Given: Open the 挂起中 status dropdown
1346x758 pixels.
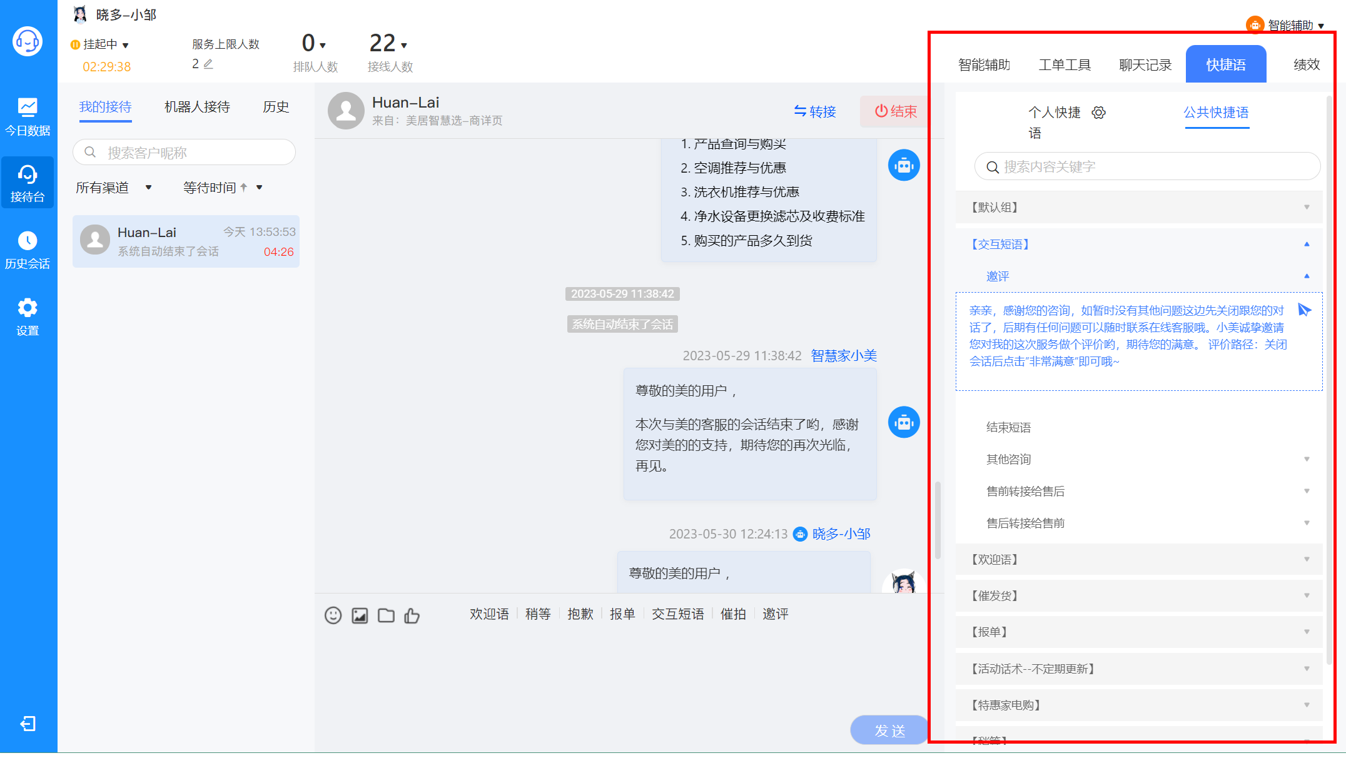Looking at the screenshot, I should (x=100, y=44).
